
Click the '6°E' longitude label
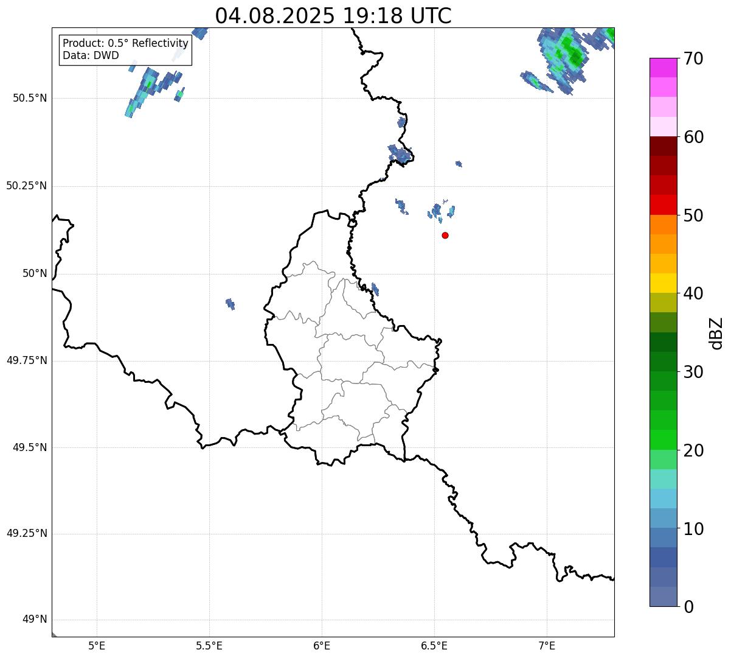pyautogui.click(x=322, y=645)
